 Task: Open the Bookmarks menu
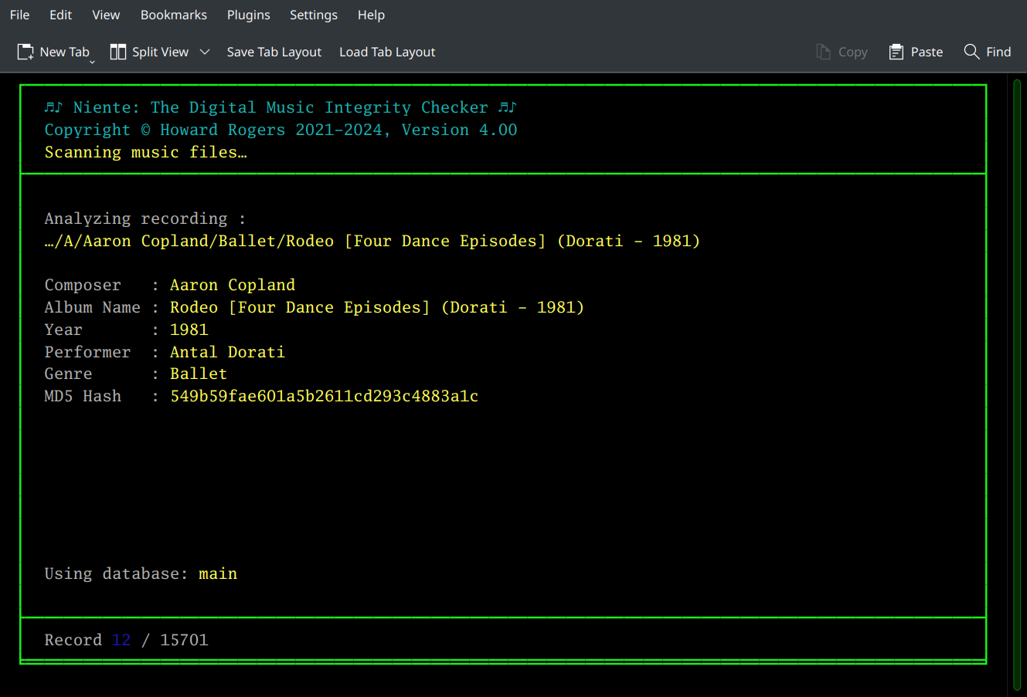click(x=173, y=15)
